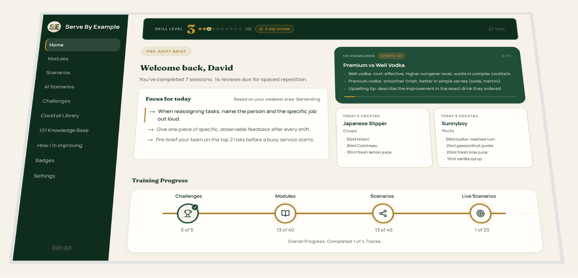
Task: Click the Overall Progress summary text
Action: (335, 241)
